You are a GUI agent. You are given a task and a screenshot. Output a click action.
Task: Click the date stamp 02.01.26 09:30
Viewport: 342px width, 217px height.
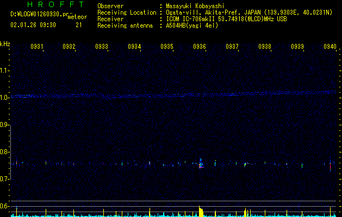tap(33, 25)
